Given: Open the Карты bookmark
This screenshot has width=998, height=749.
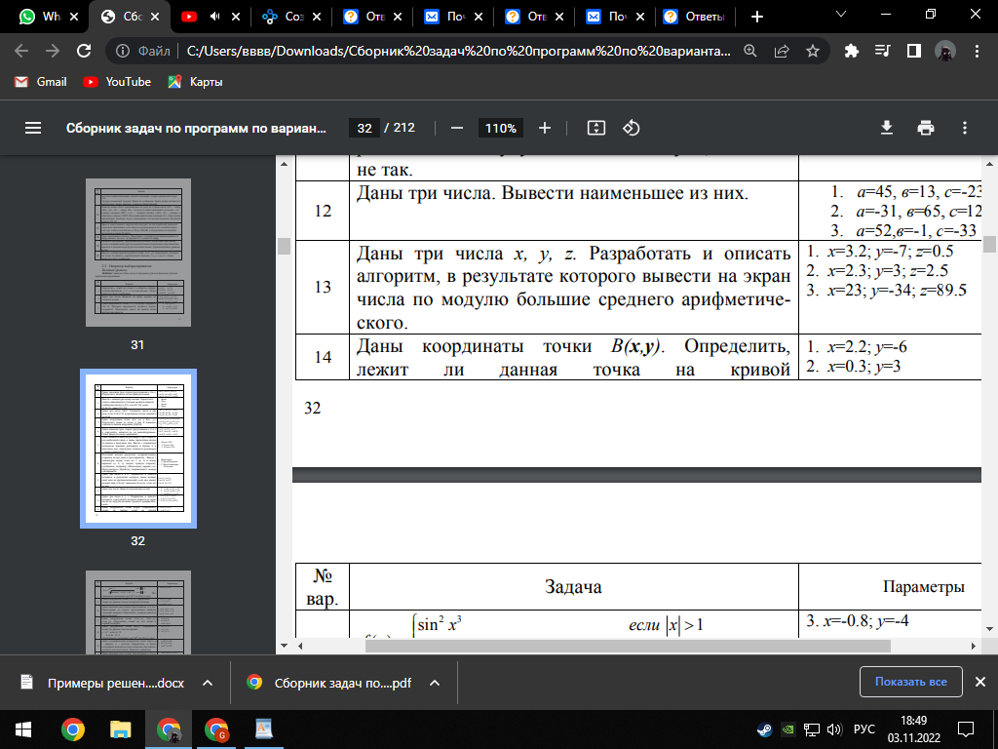Looking at the screenshot, I should point(195,82).
